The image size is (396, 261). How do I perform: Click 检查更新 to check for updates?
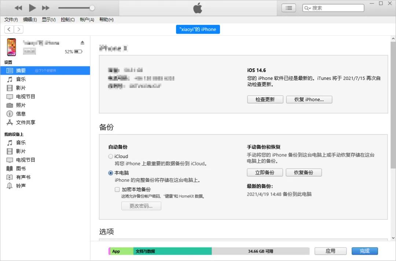coord(265,99)
